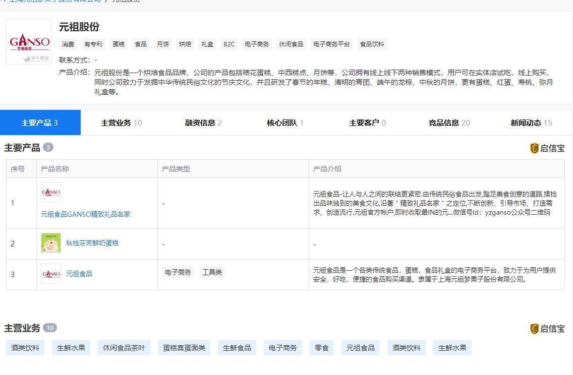Select the 月饼 tag in the header
Screen dimensions: 573x375
(x=163, y=44)
